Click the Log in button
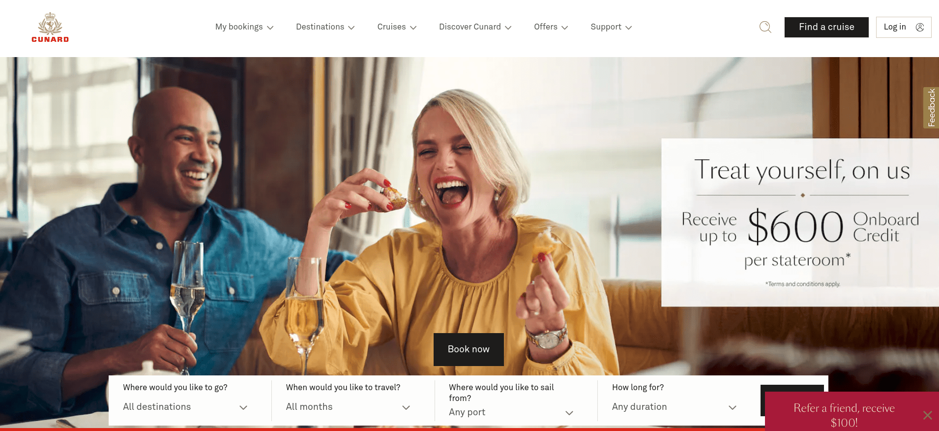The height and width of the screenshot is (431, 939). [904, 27]
